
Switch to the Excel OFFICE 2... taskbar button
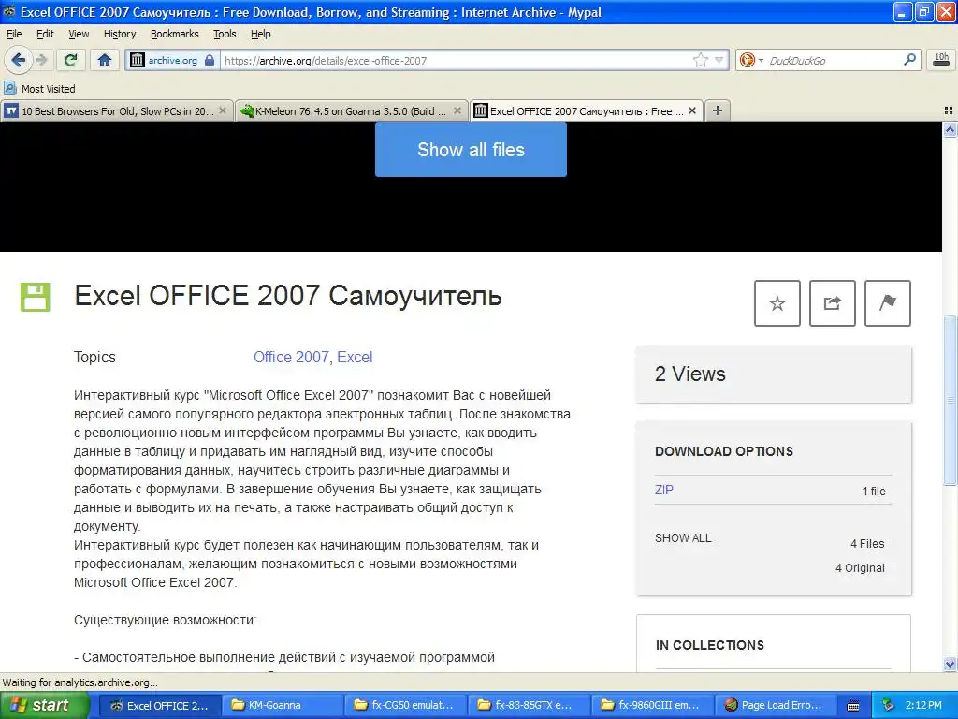click(159, 706)
